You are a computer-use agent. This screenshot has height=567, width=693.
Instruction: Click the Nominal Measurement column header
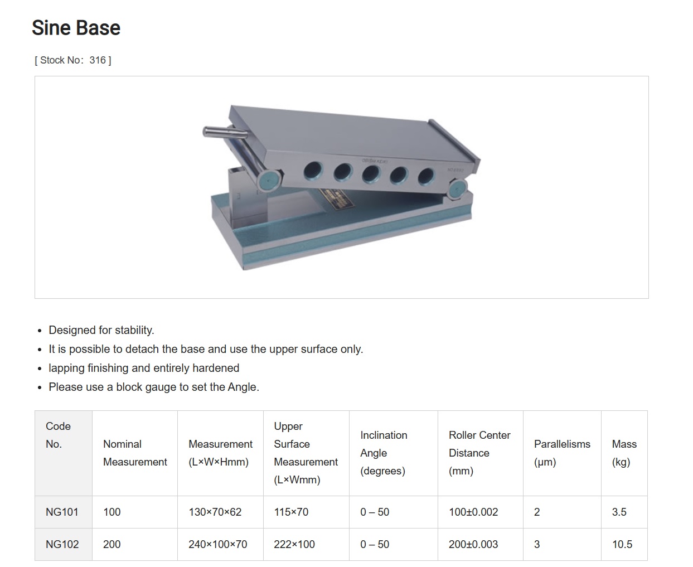(135, 453)
